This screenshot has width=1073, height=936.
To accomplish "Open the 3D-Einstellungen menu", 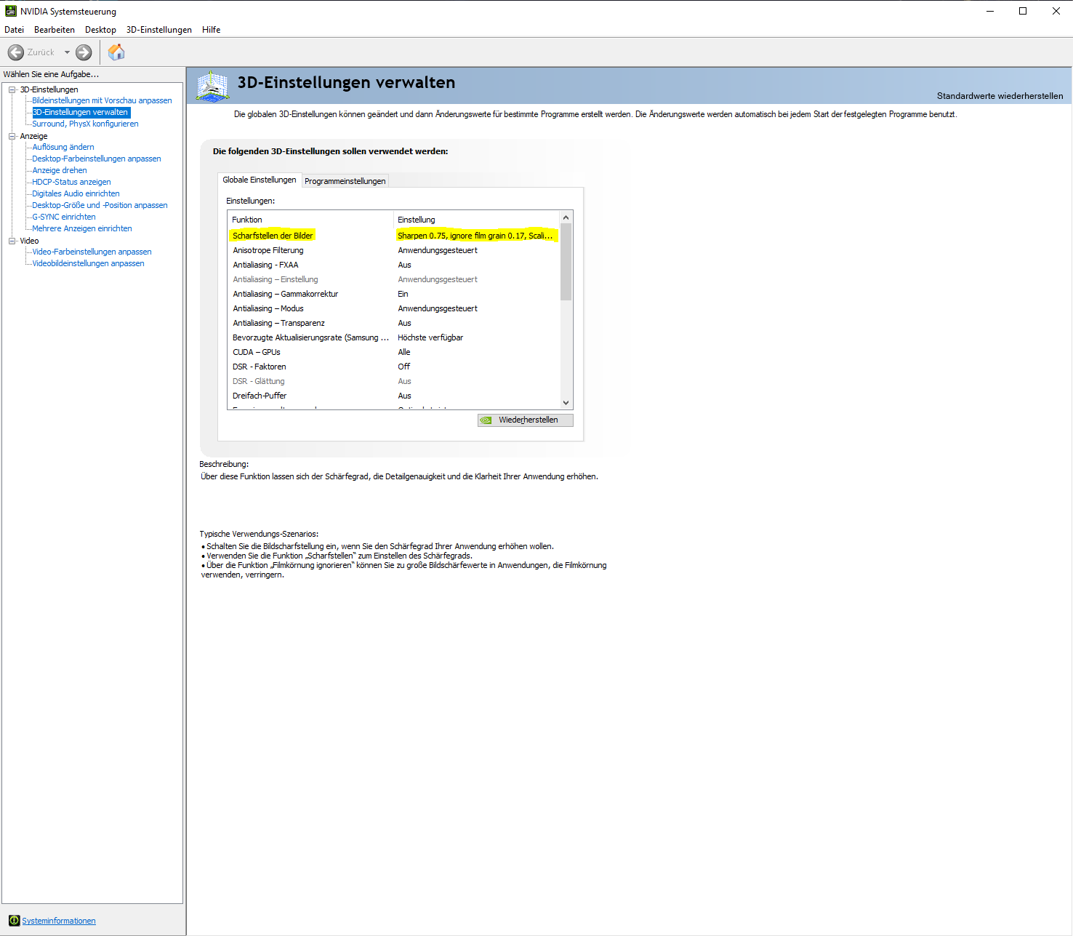I will point(159,30).
